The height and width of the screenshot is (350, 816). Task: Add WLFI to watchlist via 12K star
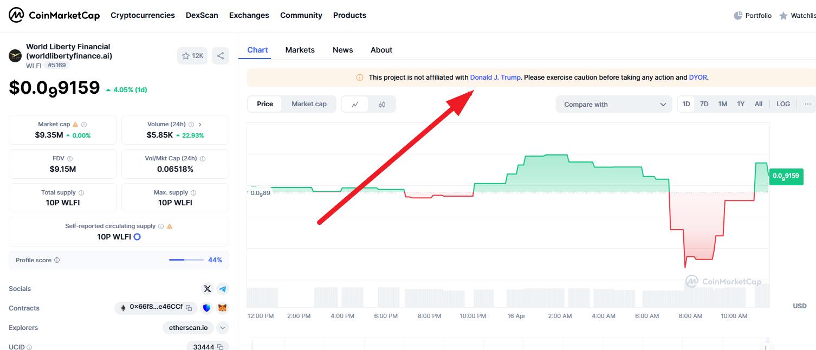click(192, 56)
